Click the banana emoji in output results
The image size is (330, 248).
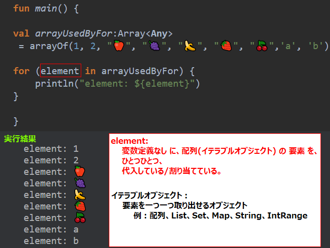pyautogui.click(x=80, y=194)
